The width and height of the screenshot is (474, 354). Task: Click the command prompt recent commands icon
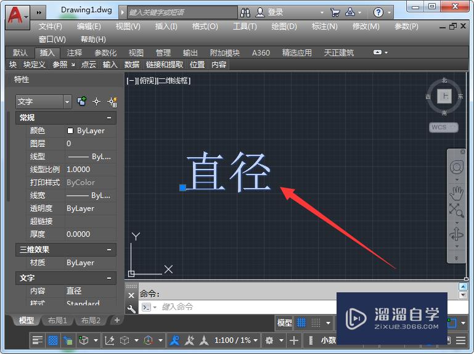point(146,307)
